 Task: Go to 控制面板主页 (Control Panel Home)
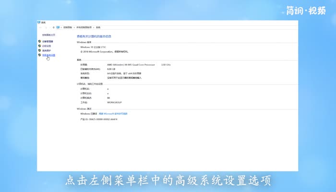click(48, 35)
